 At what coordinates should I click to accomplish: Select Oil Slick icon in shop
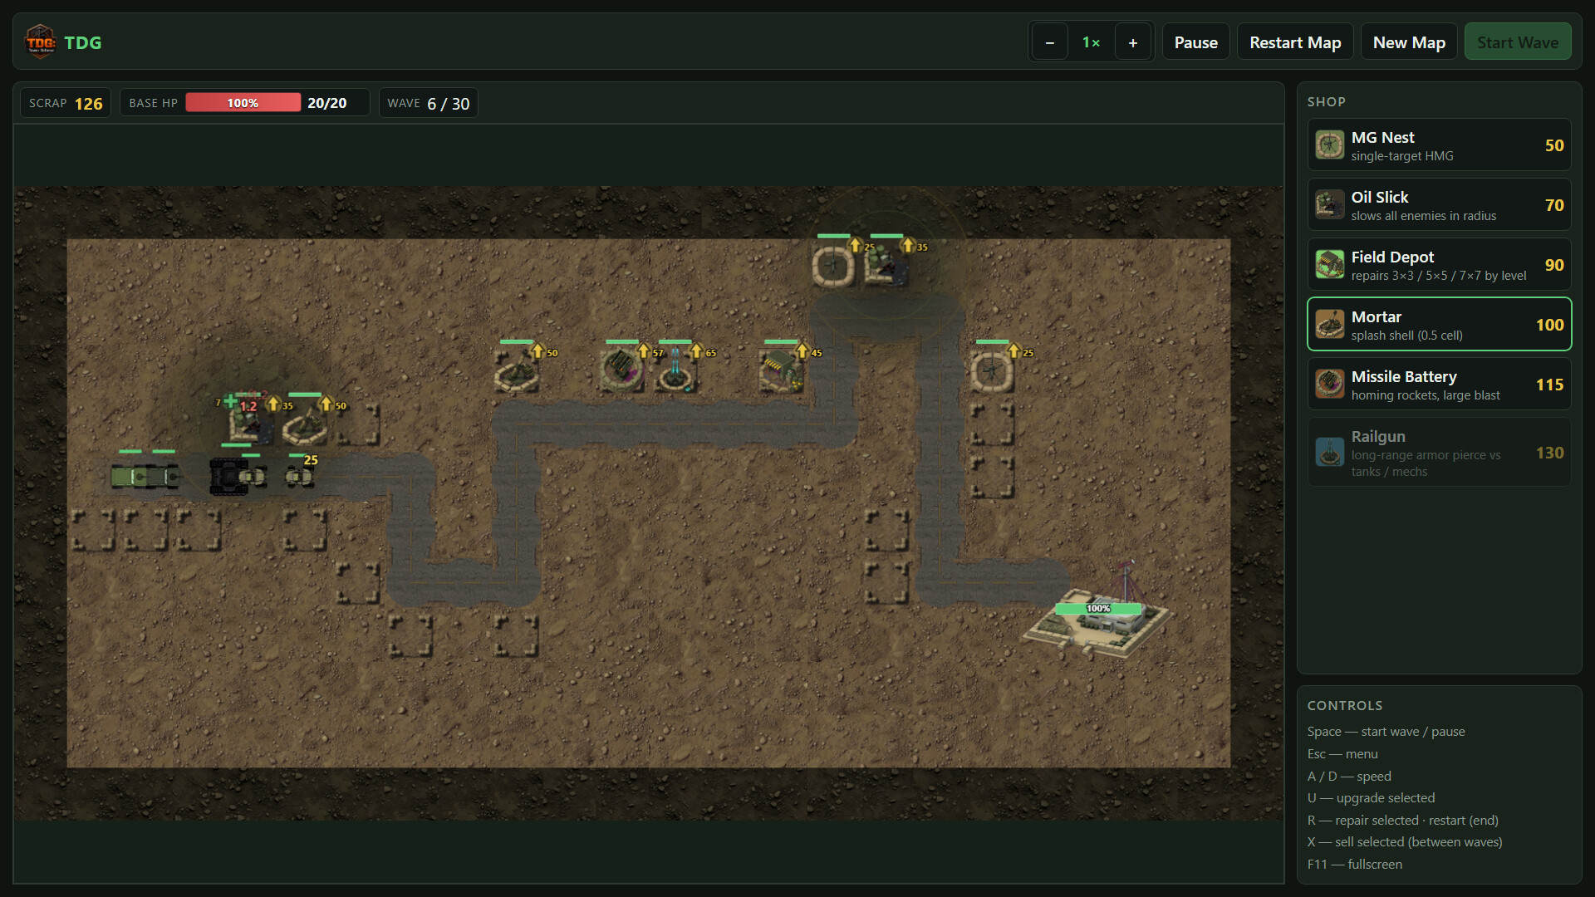coord(1329,205)
